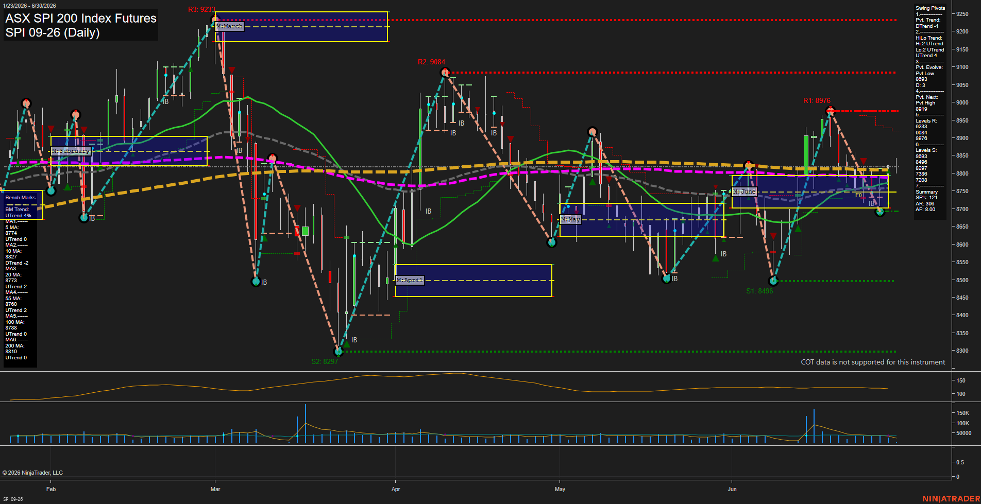
Task: Click the Jun label on time axis
Action: click(x=732, y=489)
